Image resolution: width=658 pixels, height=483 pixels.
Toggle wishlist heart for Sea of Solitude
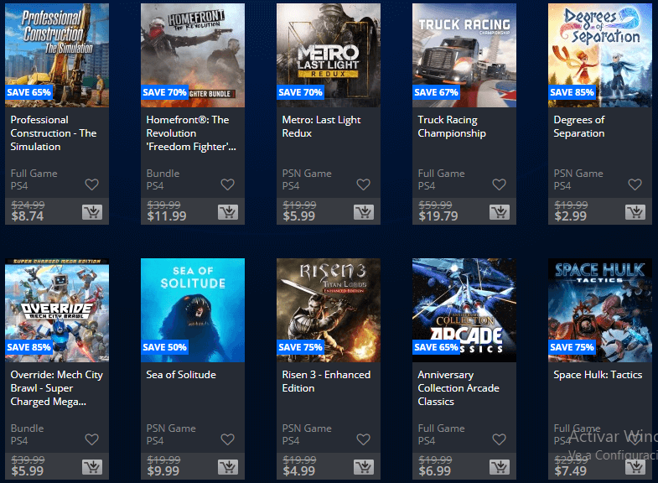tap(227, 439)
